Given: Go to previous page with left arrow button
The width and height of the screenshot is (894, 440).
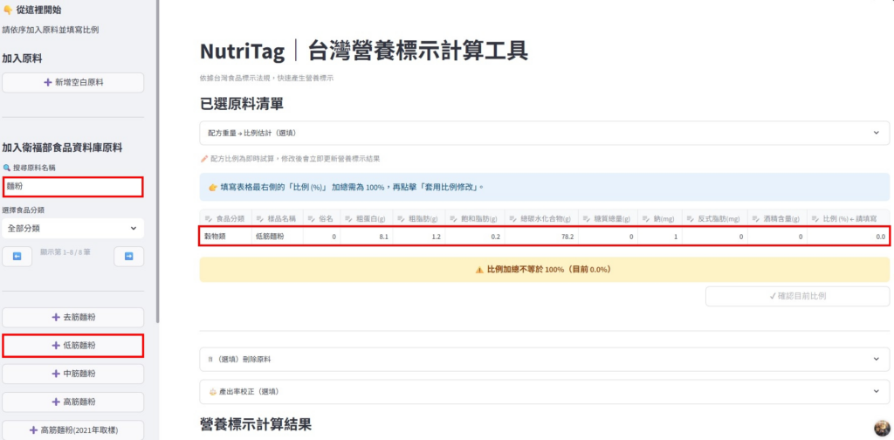Looking at the screenshot, I should (x=17, y=257).
